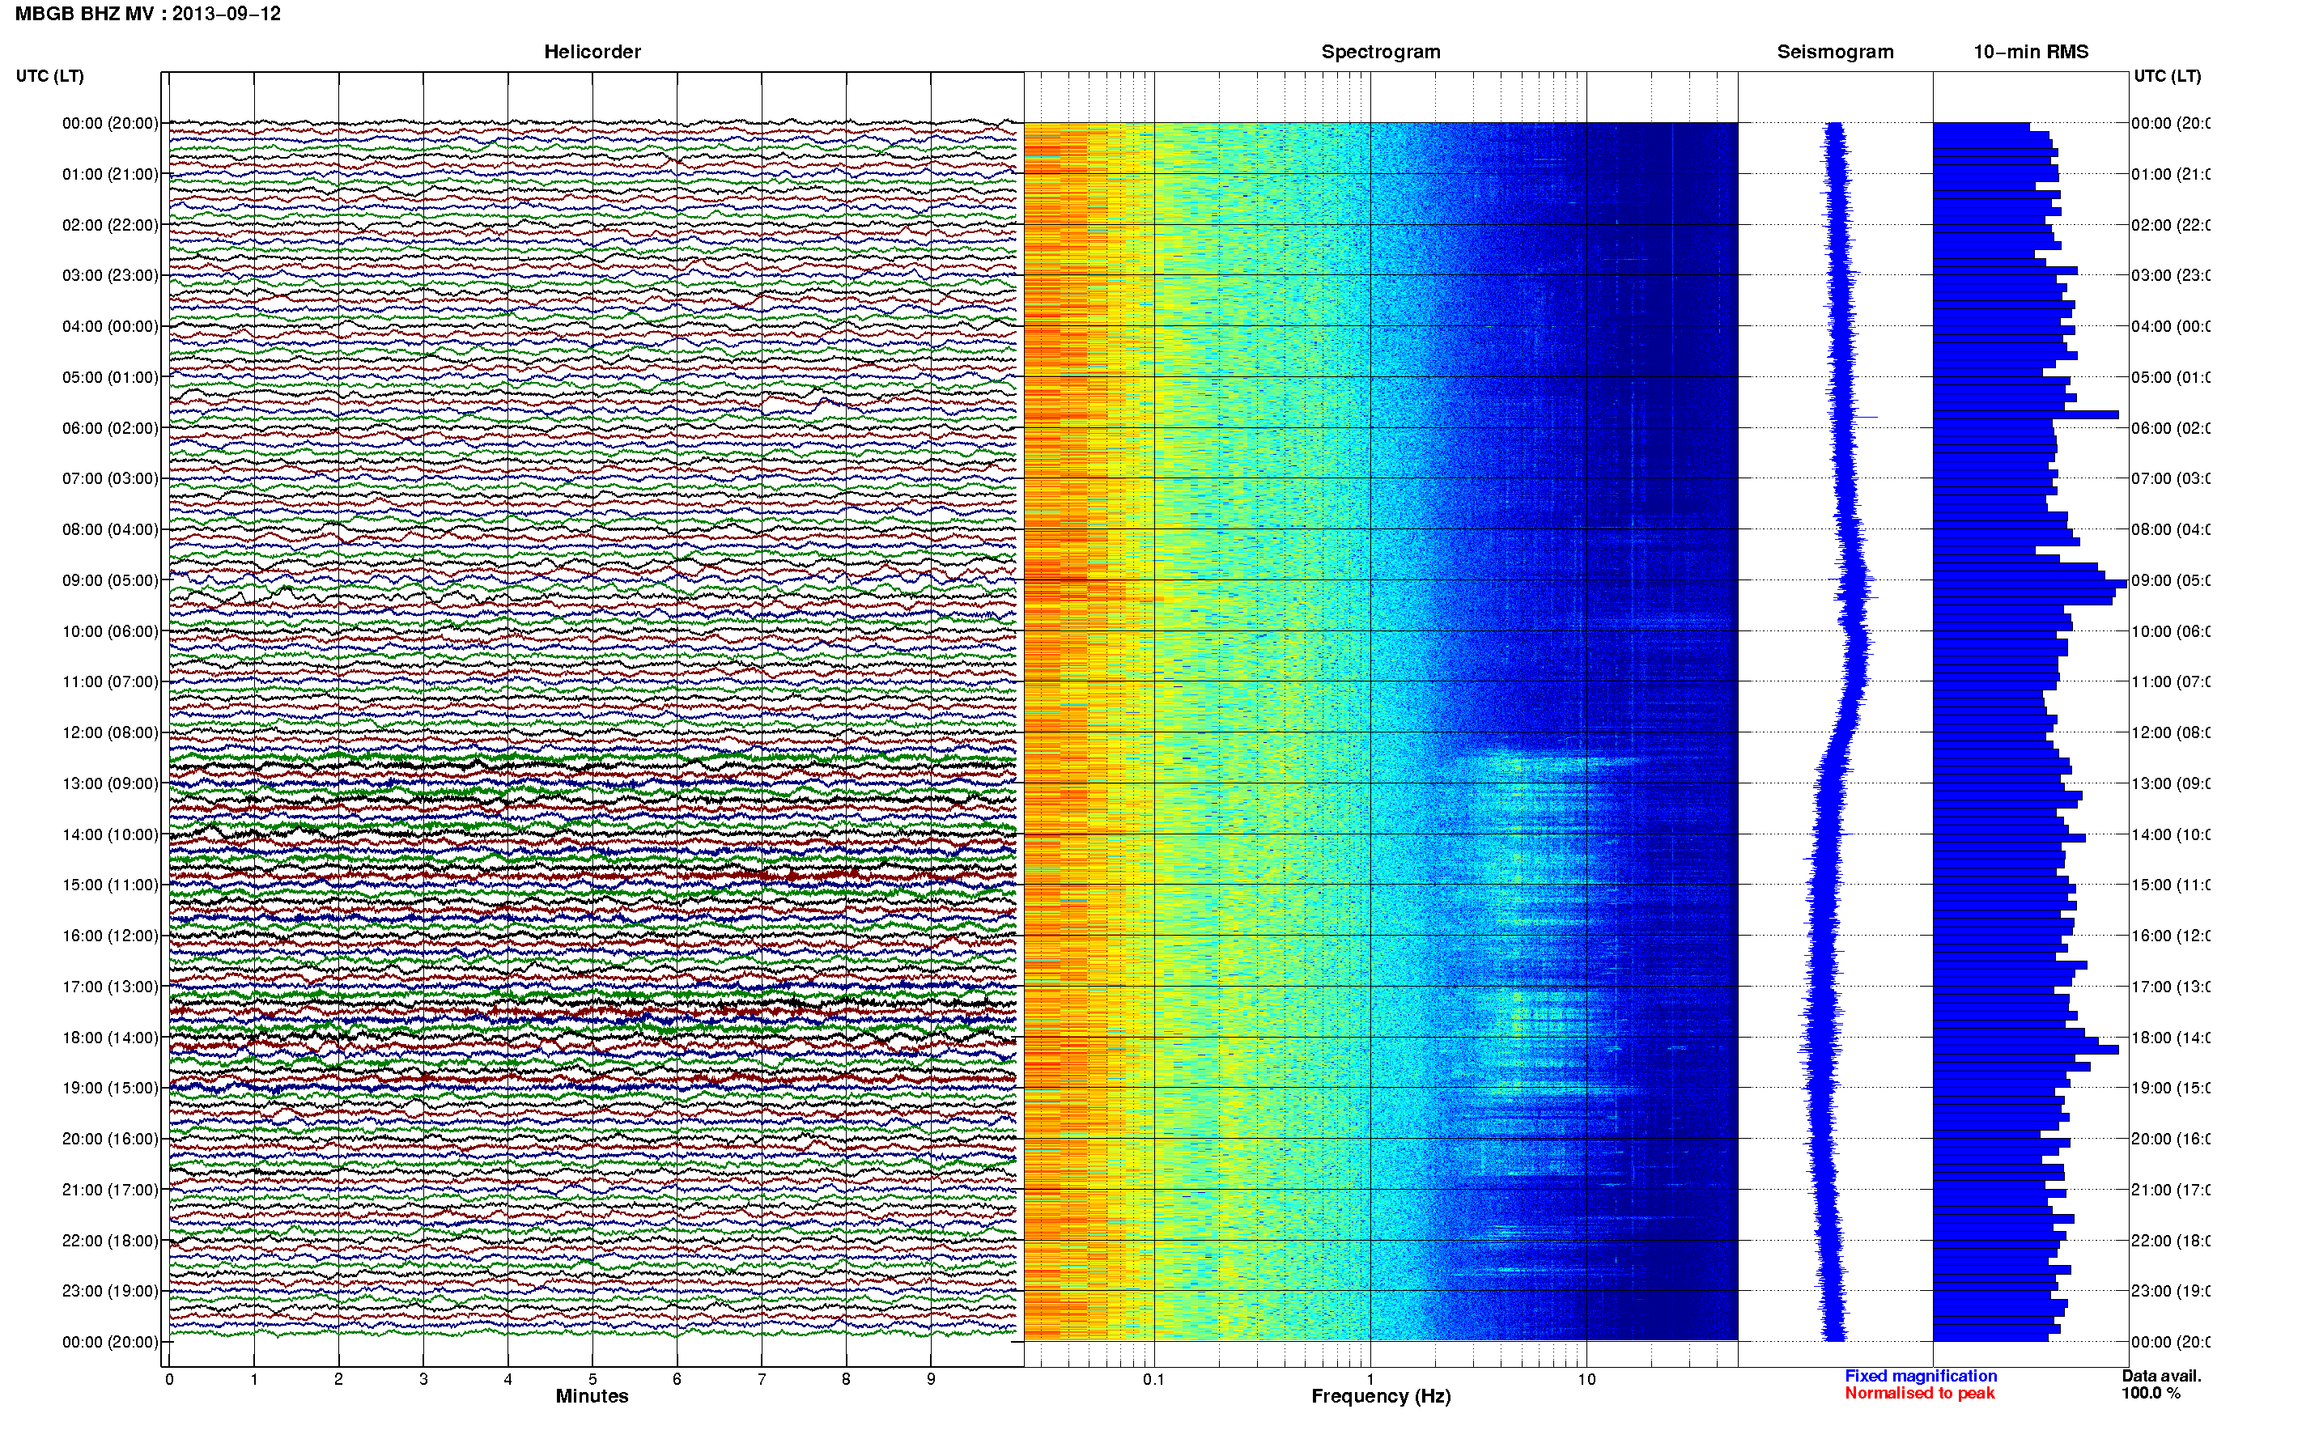
Task: Click the Minutes axis tick label 0
Action: tap(169, 1379)
